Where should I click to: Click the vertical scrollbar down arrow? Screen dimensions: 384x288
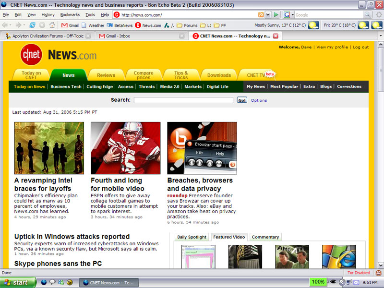pos(381,265)
